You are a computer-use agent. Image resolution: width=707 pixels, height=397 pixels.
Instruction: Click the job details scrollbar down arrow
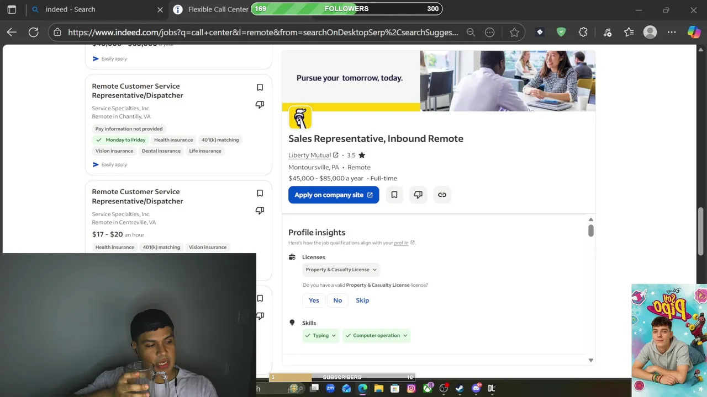tap(590, 360)
